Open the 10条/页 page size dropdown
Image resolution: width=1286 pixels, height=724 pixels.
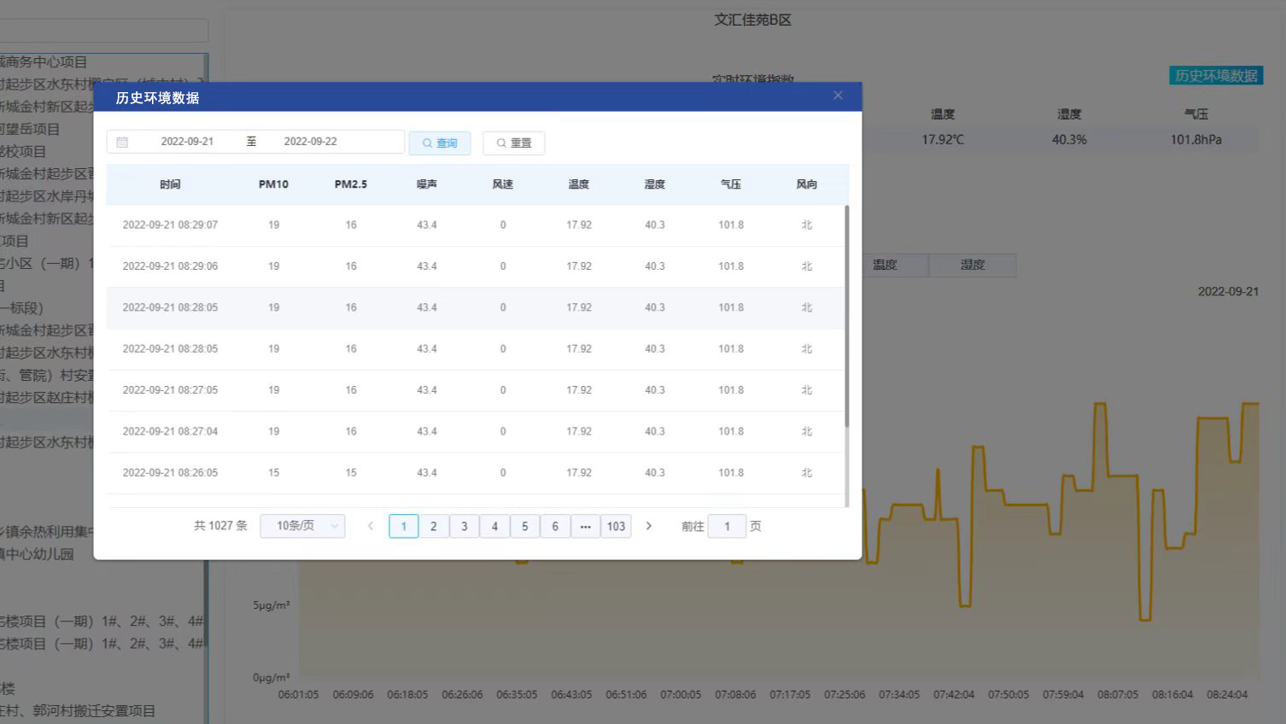click(x=302, y=526)
